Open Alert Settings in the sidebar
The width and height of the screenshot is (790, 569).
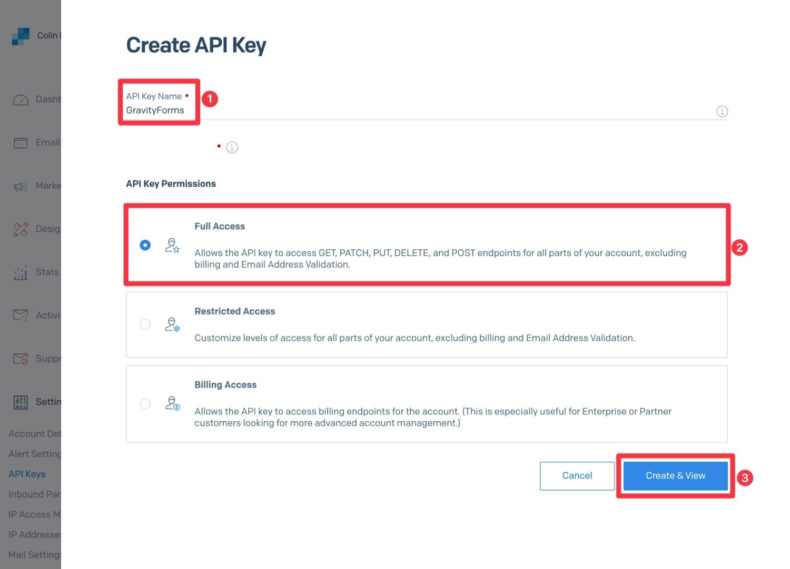[x=35, y=454]
